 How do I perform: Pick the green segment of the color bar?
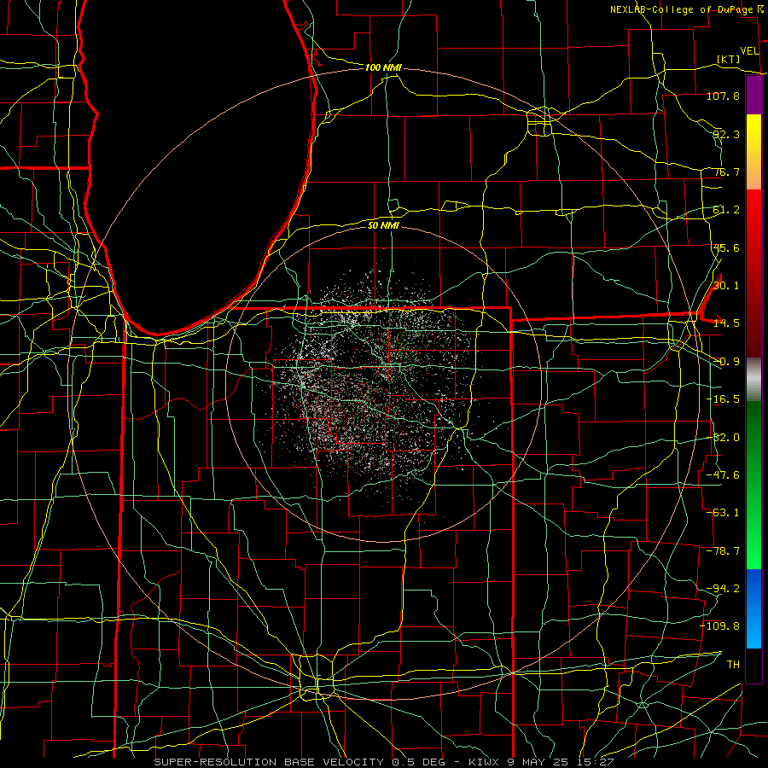click(x=753, y=485)
